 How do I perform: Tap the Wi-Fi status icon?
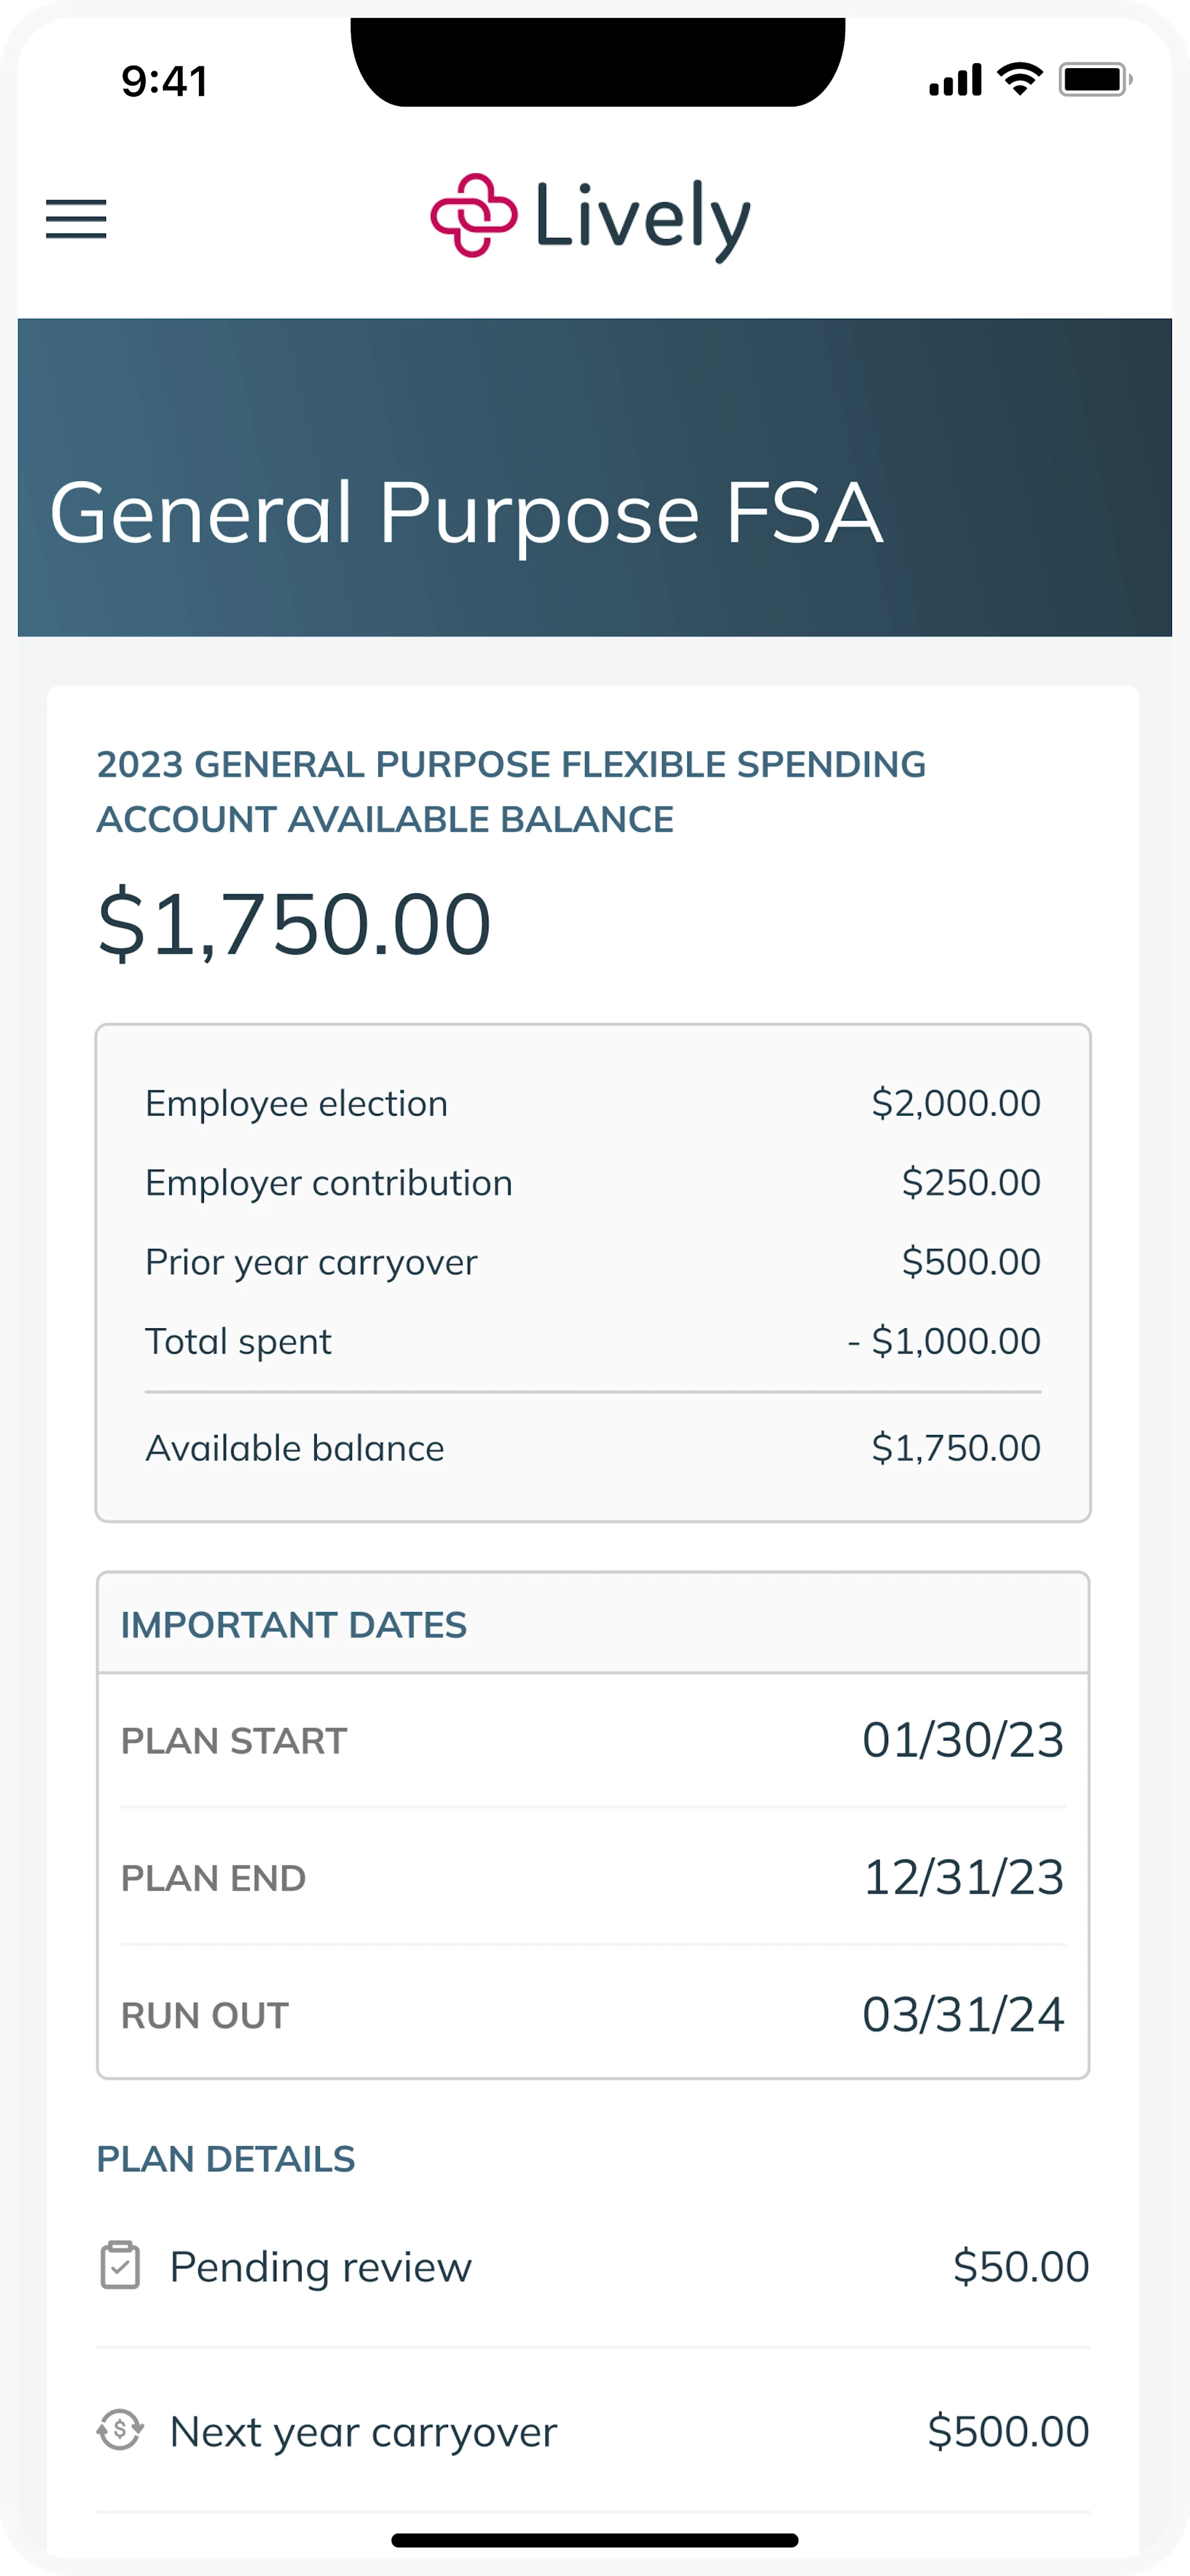coord(1020,79)
